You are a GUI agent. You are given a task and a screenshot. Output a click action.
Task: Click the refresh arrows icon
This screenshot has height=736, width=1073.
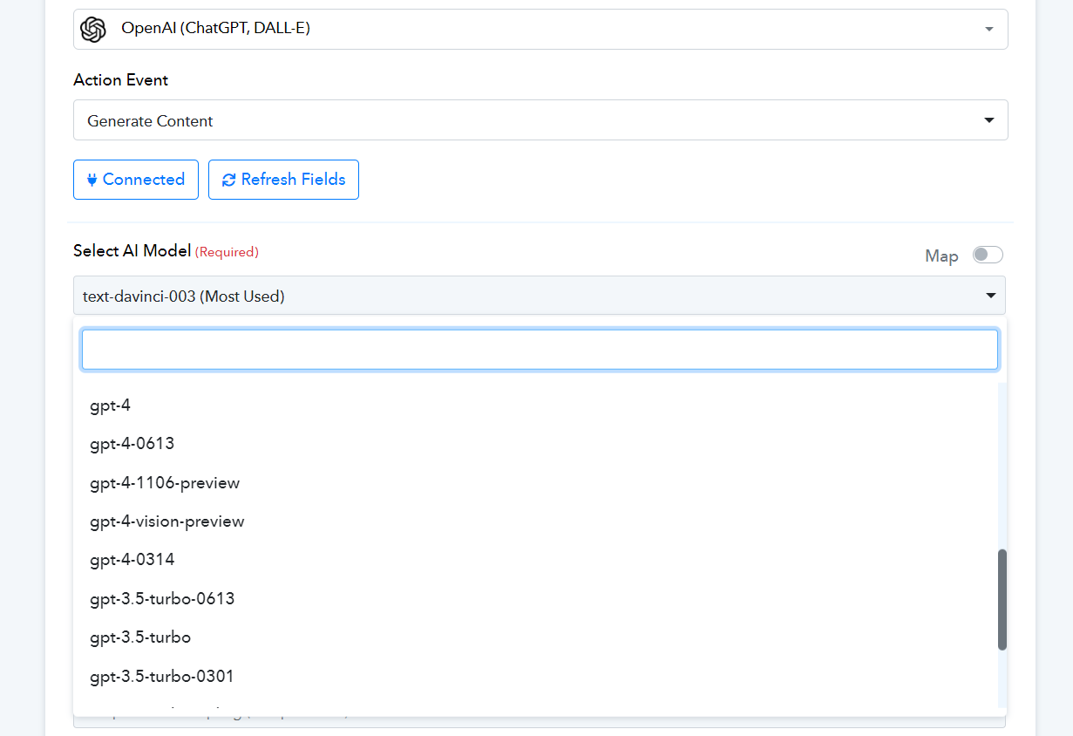click(x=229, y=180)
